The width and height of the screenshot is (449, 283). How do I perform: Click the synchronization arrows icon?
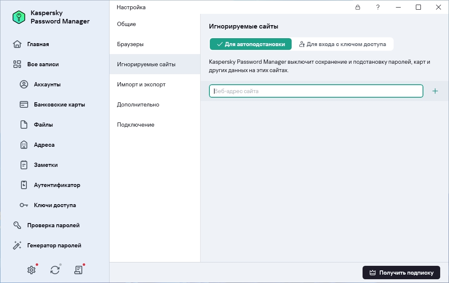point(55,270)
